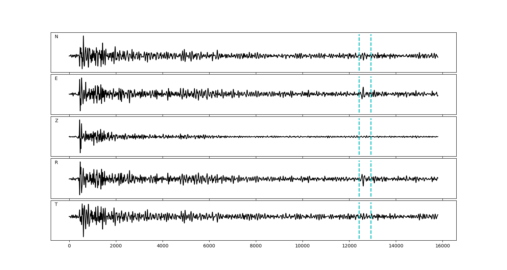
Task: Click left dashed marker in R panel
Action: [x=359, y=169]
